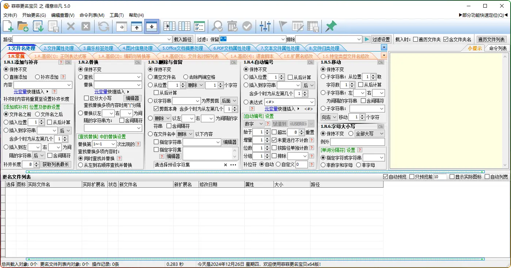Screen dimensions: 511x268
Task: Select the 清空文件名 radio option
Action: pos(150,77)
